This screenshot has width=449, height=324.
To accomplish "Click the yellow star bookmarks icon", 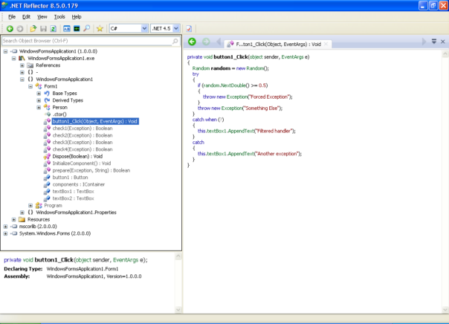I will click(100, 29).
